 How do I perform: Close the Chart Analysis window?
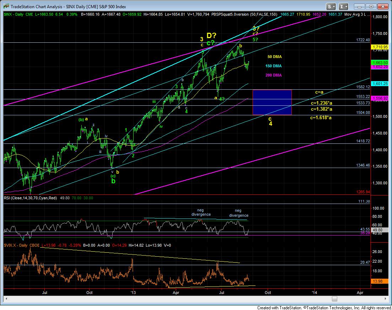coord(382,6)
